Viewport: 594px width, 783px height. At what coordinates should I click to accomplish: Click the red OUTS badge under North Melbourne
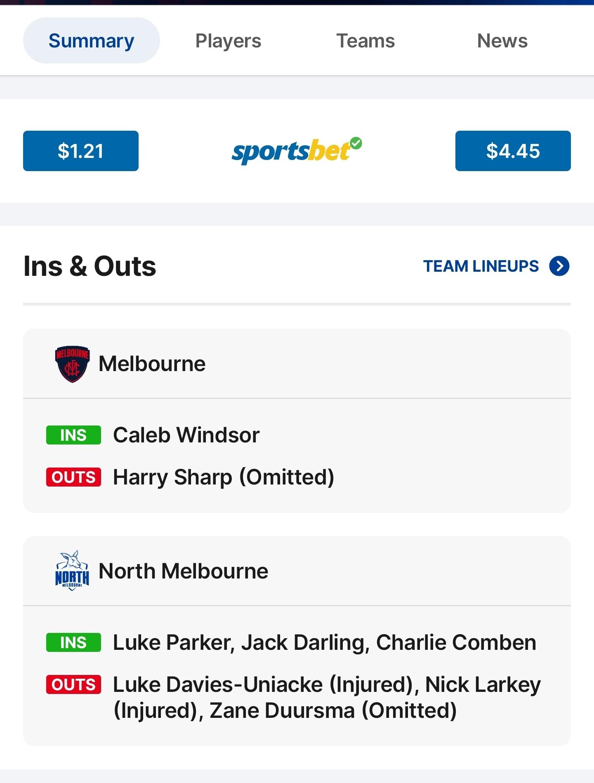pyautogui.click(x=73, y=684)
